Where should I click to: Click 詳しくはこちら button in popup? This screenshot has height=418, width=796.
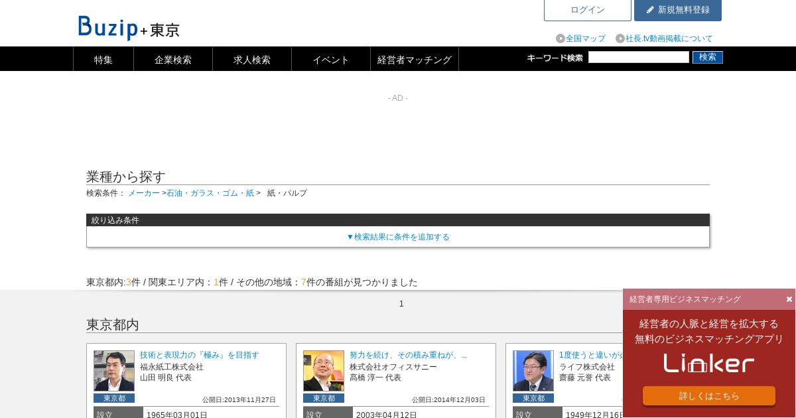[x=709, y=395]
